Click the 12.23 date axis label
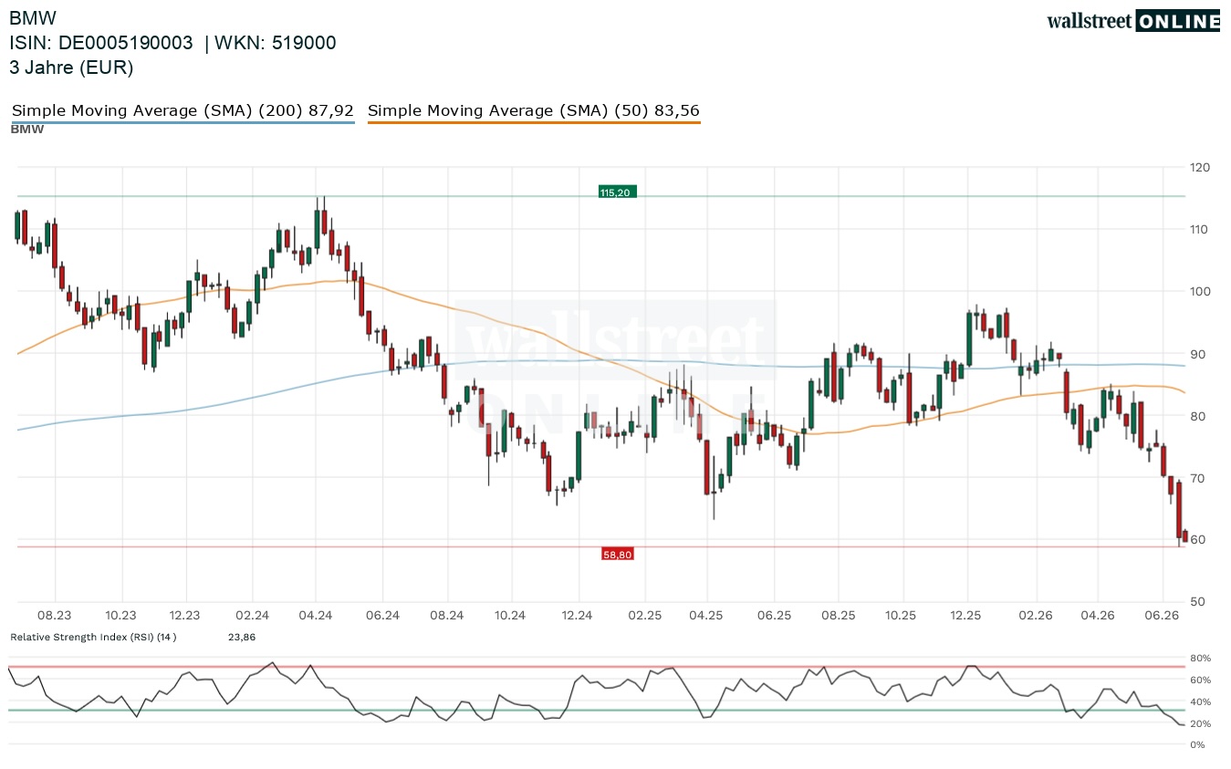Viewport: 1231px width, 769px height. pyautogui.click(x=185, y=616)
